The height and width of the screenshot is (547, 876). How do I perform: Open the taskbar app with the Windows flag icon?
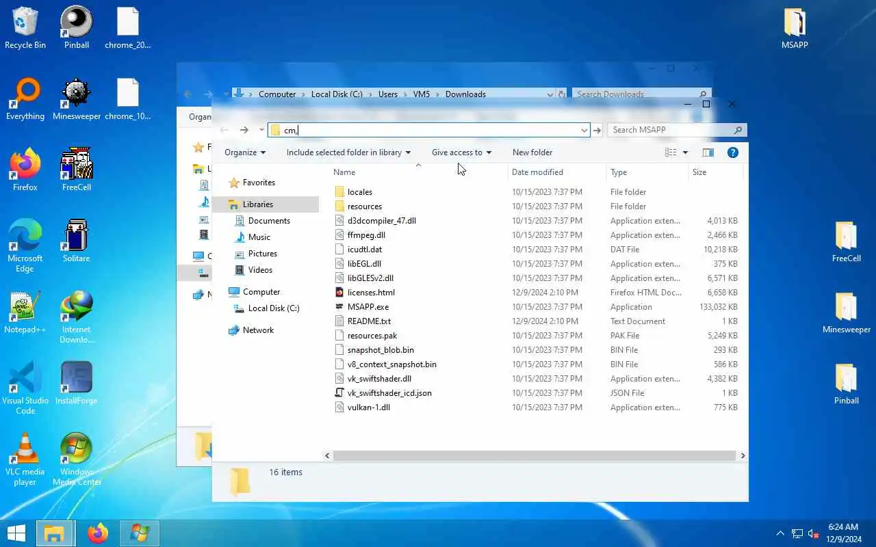point(140,533)
